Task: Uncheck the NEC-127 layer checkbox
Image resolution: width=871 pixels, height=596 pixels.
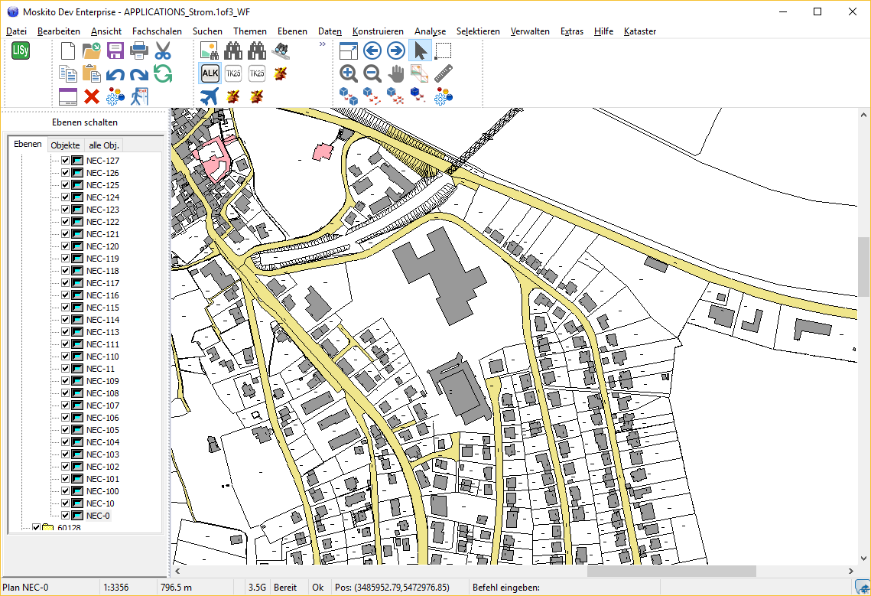Action: tap(65, 161)
